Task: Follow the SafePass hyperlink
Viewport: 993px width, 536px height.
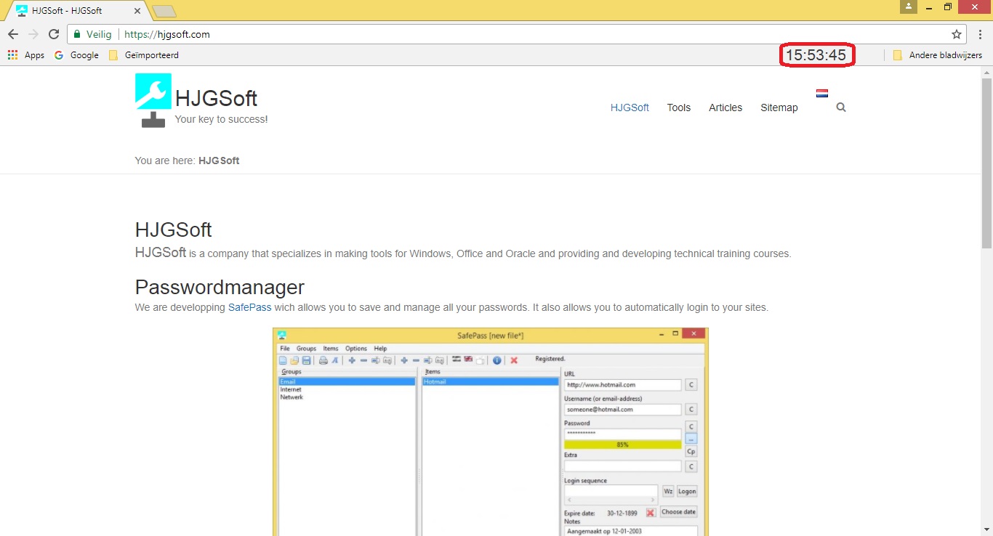Action: tap(249, 307)
